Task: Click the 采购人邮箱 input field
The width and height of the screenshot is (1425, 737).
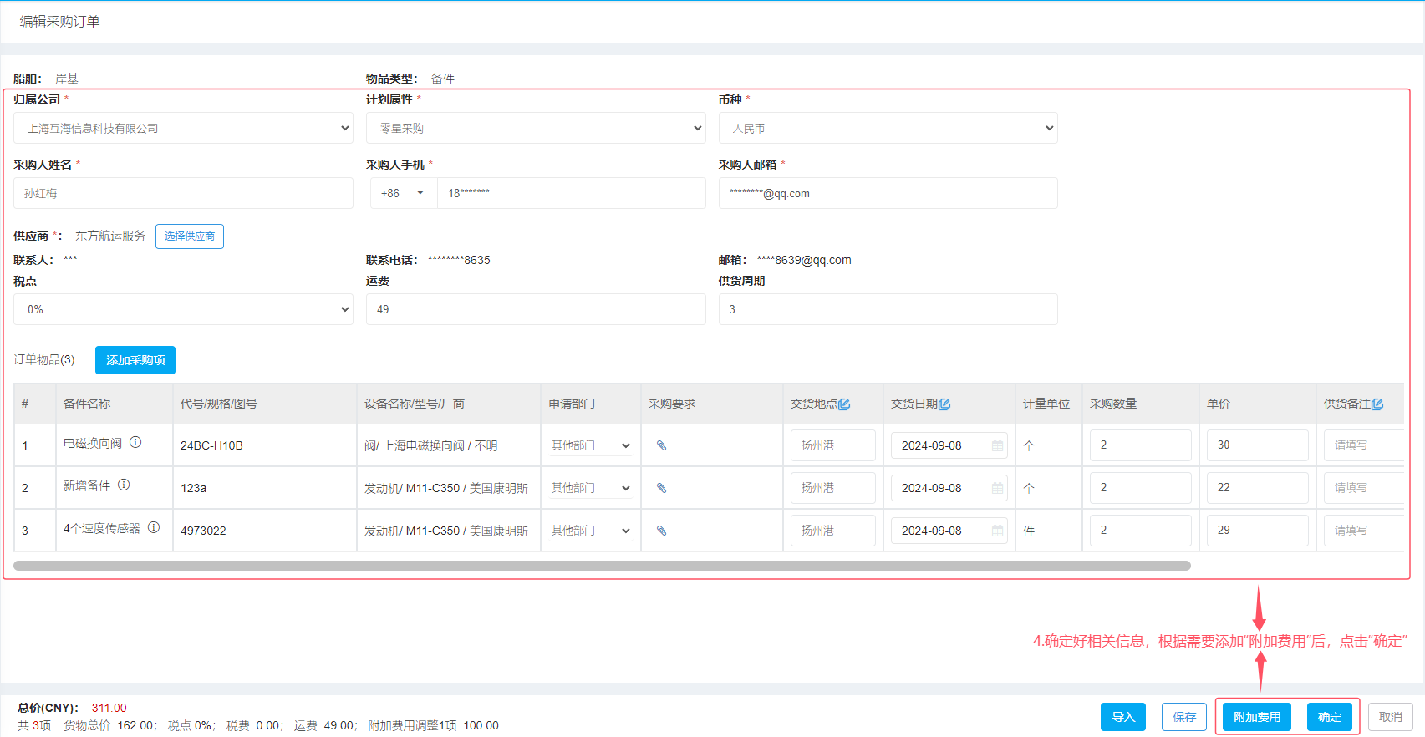Action: [x=888, y=193]
